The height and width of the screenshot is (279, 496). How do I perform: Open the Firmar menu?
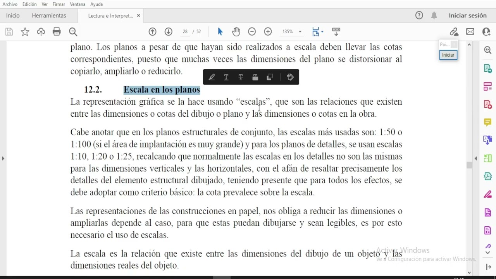tap(59, 4)
